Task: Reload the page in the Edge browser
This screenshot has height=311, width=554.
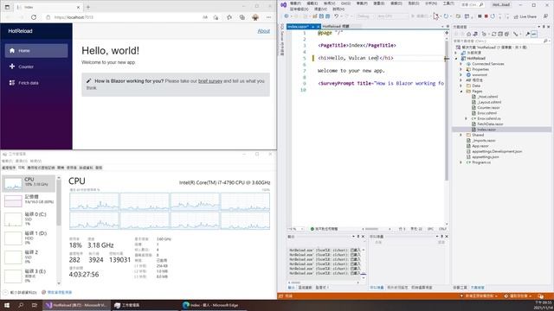Action: point(34,17)
